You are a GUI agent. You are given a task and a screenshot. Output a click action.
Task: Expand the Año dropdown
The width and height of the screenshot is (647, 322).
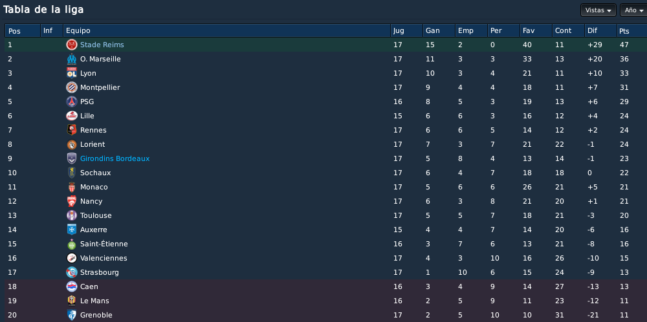(634, 10)
